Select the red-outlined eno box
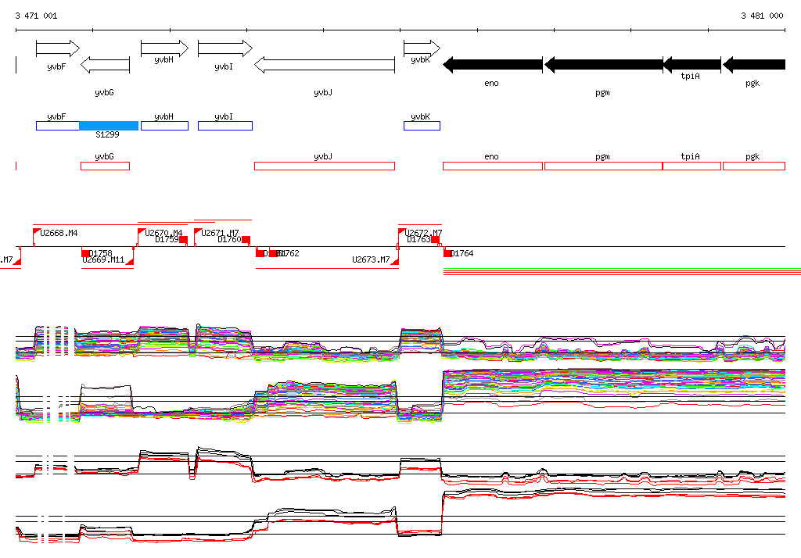 (493, 166)
